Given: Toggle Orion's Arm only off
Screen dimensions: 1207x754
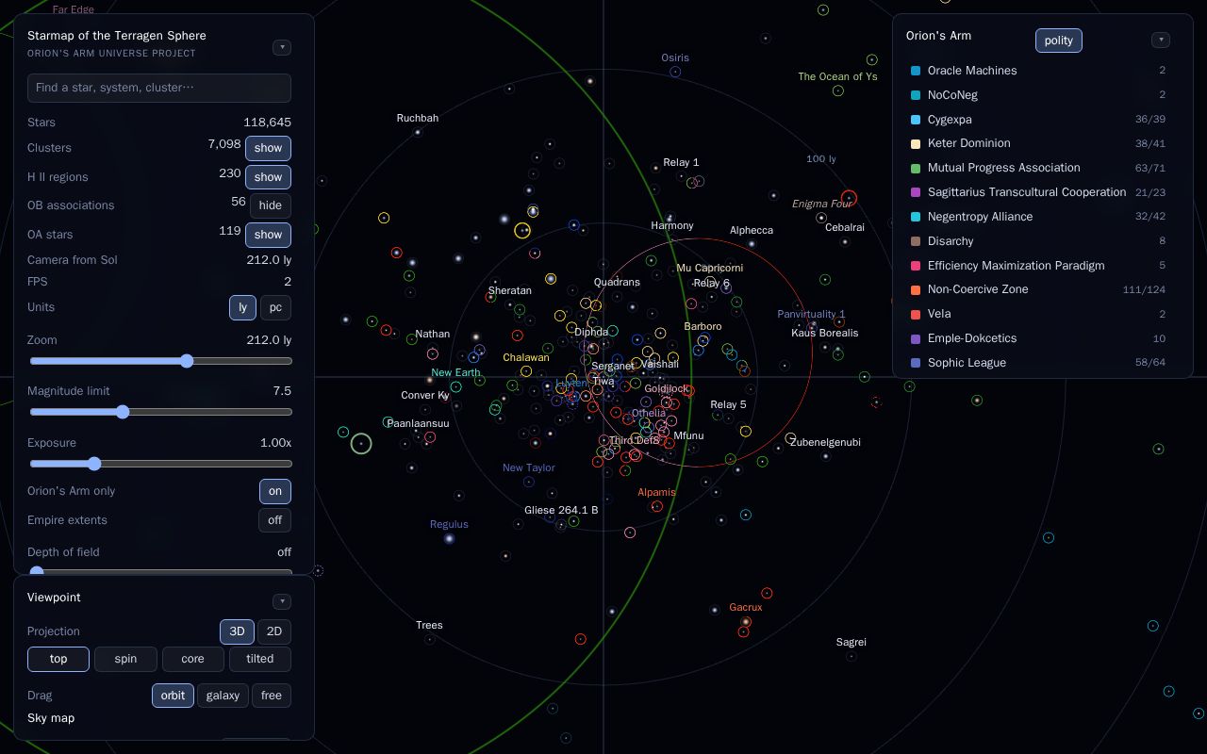Looking at the screenshot, I should click(275, 491).
